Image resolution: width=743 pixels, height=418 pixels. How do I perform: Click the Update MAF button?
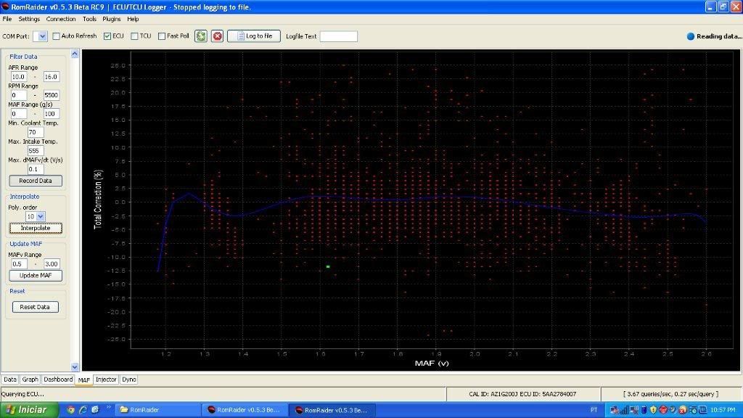pos(36,276)
